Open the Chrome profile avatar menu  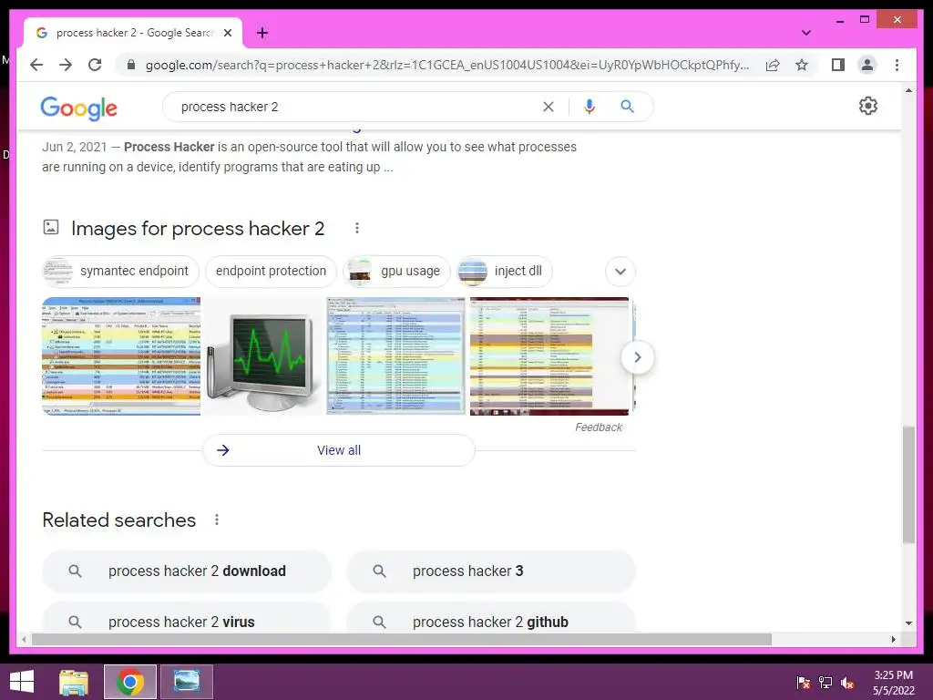pos(867,65)
